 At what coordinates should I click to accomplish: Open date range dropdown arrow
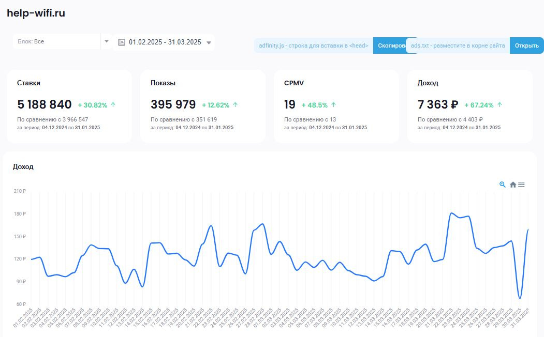tap(209, 43)
